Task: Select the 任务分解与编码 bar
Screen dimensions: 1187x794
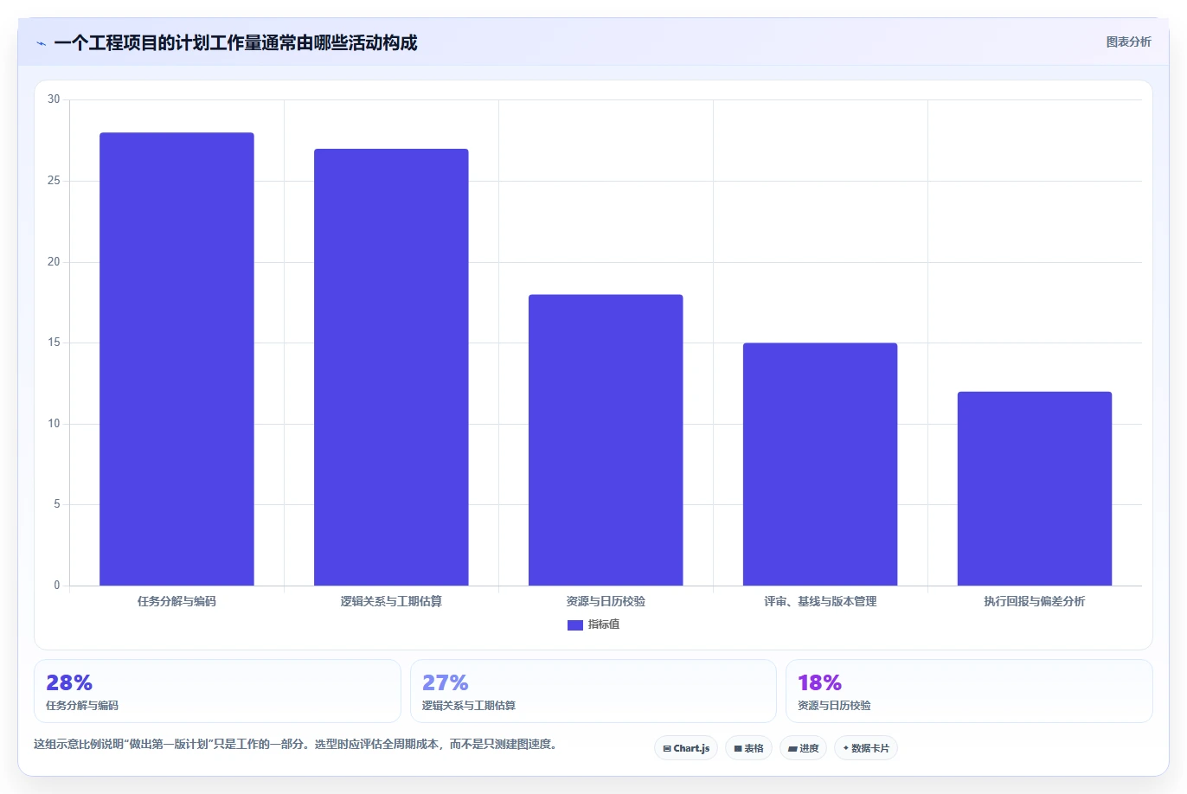Action: click(x=176, y=359)
